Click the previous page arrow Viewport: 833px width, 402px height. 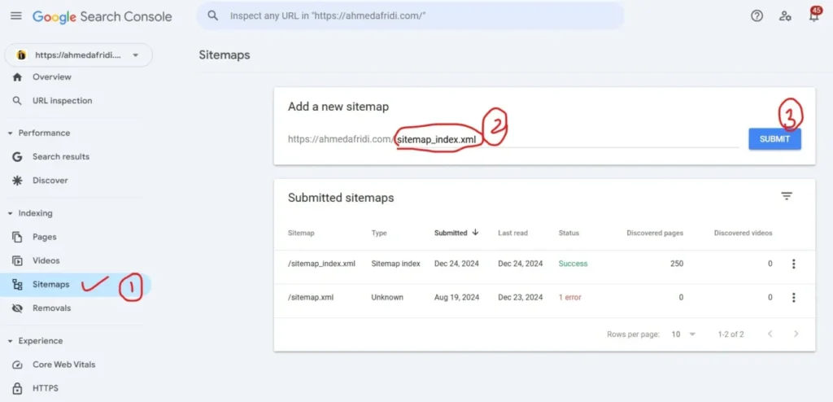click(x=769, y=334)
